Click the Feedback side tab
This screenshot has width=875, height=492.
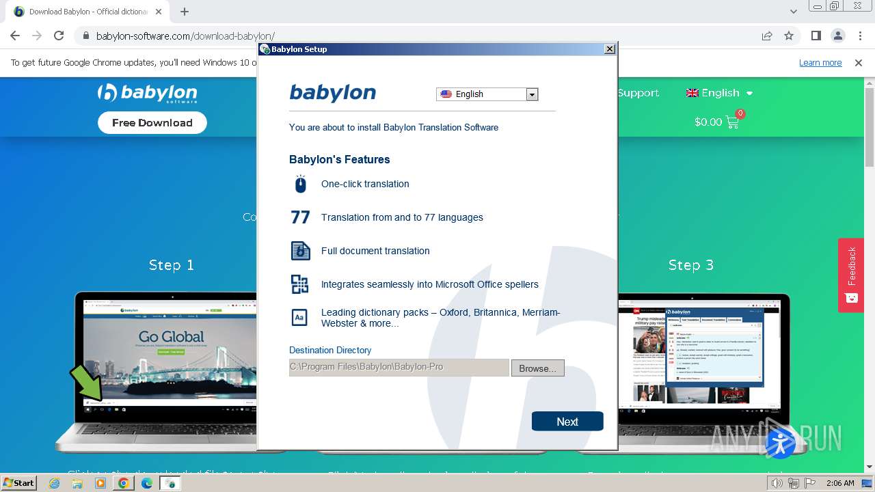coord(851,275)
